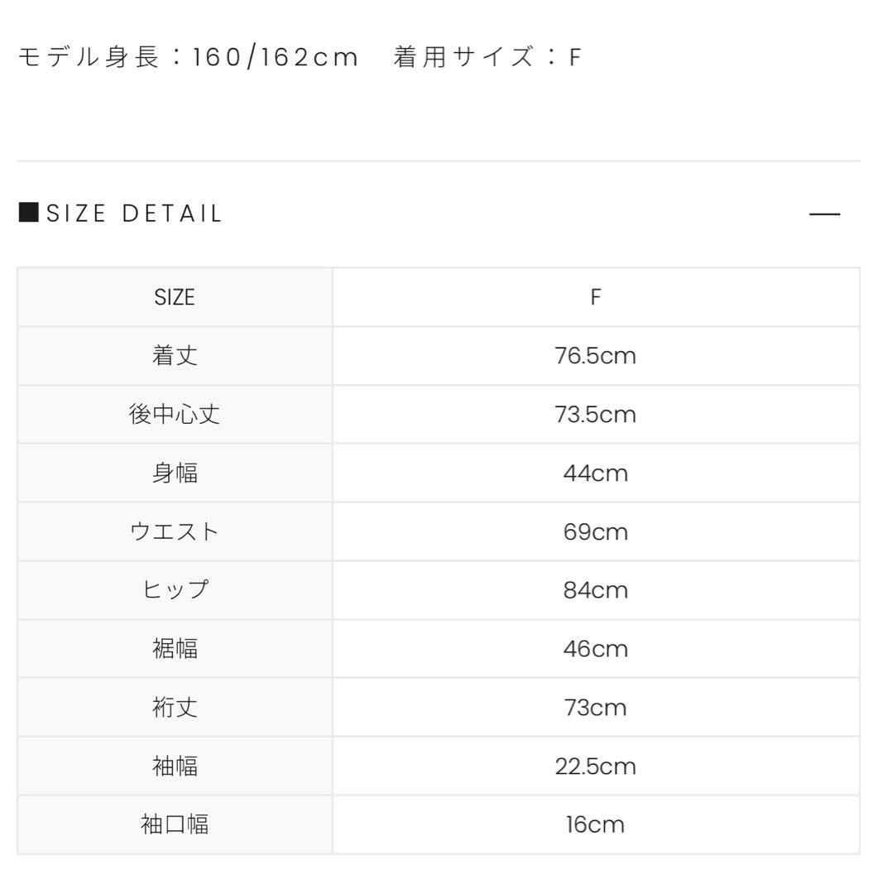Select the SIZE header cell
This screenshot has height=894, width=878.
175,297
